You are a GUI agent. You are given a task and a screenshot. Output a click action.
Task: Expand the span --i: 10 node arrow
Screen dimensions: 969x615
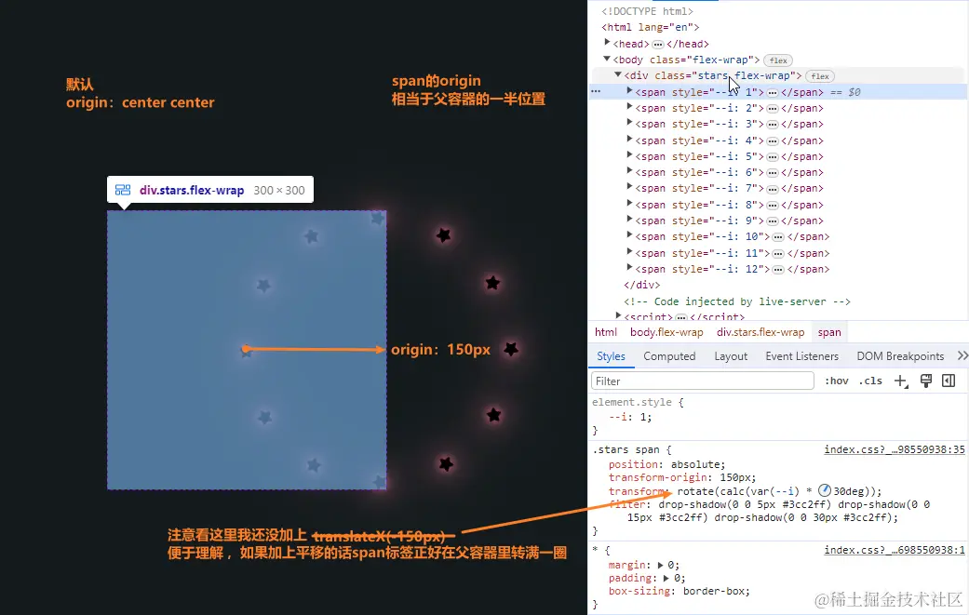[x=630, y=235]
